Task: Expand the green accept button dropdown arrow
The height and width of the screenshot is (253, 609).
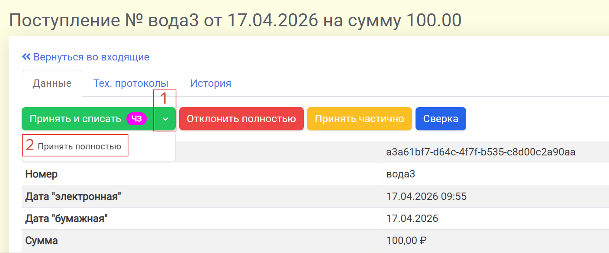Action: pos(165,119)
